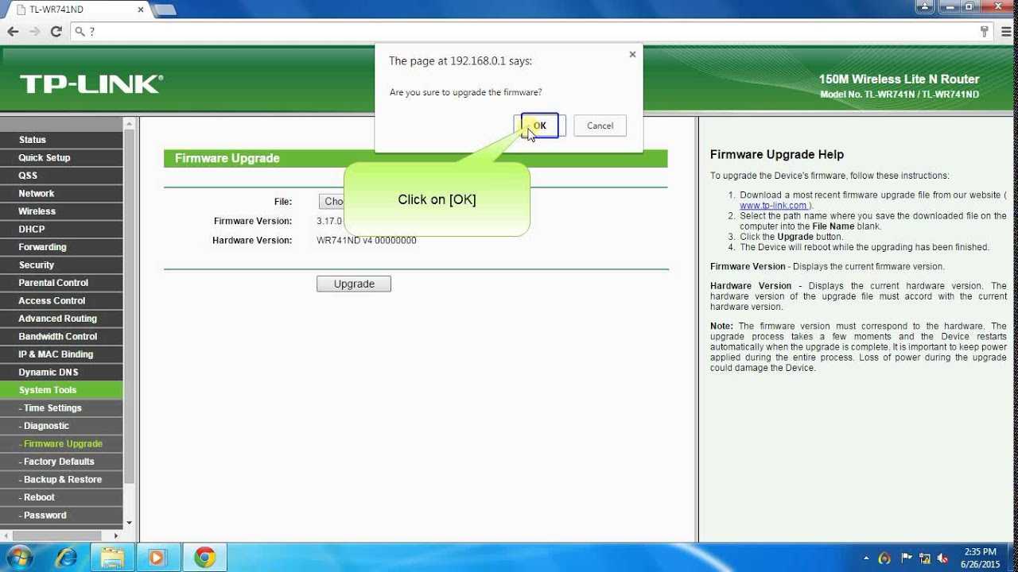Click the Firmware Upgrade Help heading
This screenshot has height=572, width=1018.
pyautogui.click(x=777, y=155)
